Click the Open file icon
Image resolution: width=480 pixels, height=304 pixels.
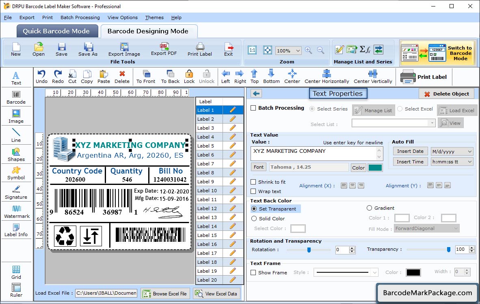39,50
